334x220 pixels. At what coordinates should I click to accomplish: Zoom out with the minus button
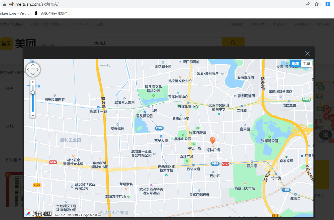point(33,115)
